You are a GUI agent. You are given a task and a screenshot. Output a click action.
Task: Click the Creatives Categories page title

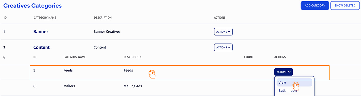pos(32,5)
